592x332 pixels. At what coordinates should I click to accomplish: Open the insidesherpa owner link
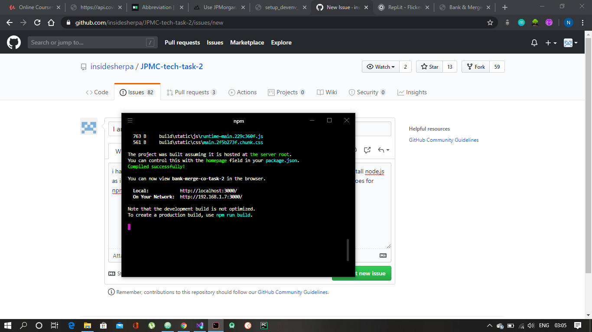point(112,67)
